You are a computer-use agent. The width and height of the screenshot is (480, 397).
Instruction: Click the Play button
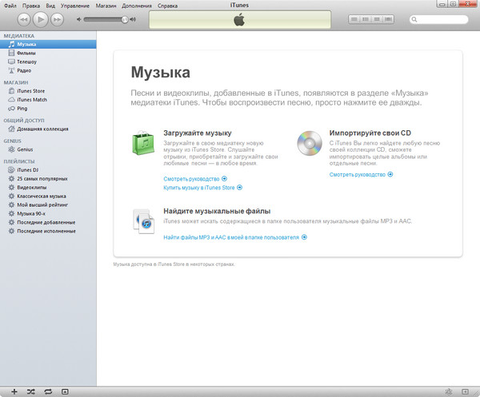click(x=41, y=19)
